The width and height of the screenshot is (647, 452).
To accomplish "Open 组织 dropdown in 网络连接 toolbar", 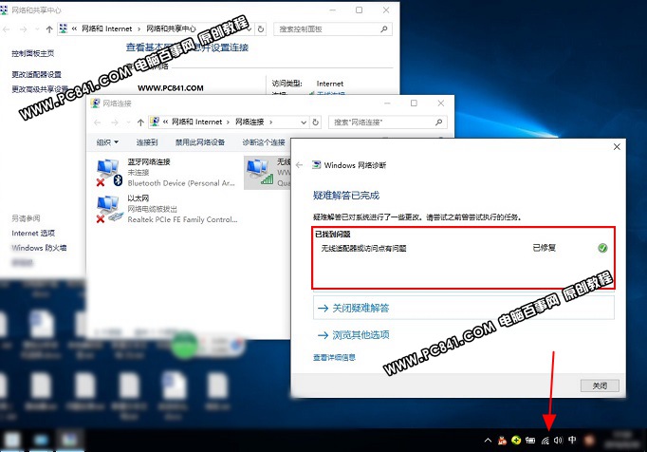I will click(107, 142).
